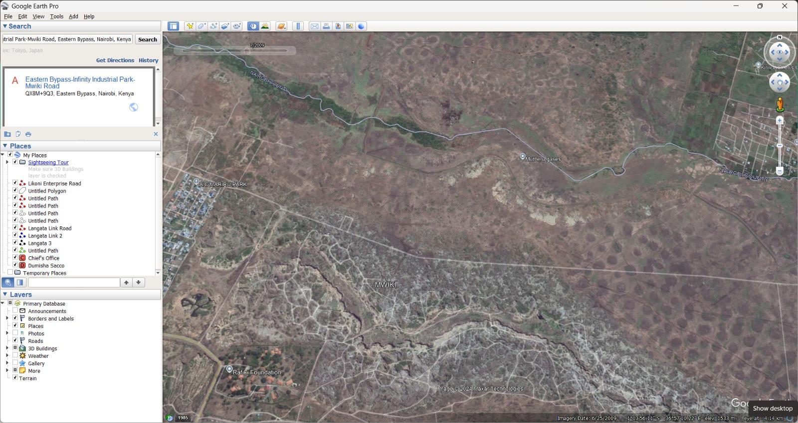Click the Hide Sidebar toolbar icon
This screenshot has height=423, width=798.
[173, 26]
